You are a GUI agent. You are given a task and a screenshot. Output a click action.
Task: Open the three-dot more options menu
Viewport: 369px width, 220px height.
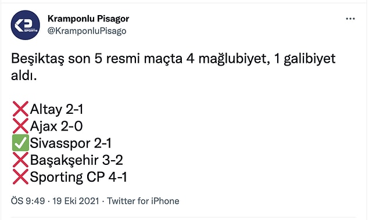tap(350, 19)
